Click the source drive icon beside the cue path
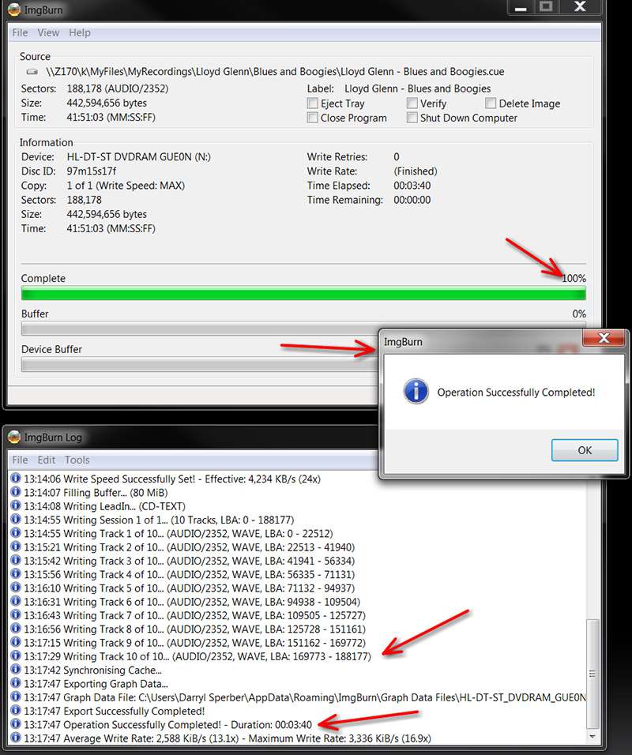This screenshot has height=755, width=632. pos(32,72)
